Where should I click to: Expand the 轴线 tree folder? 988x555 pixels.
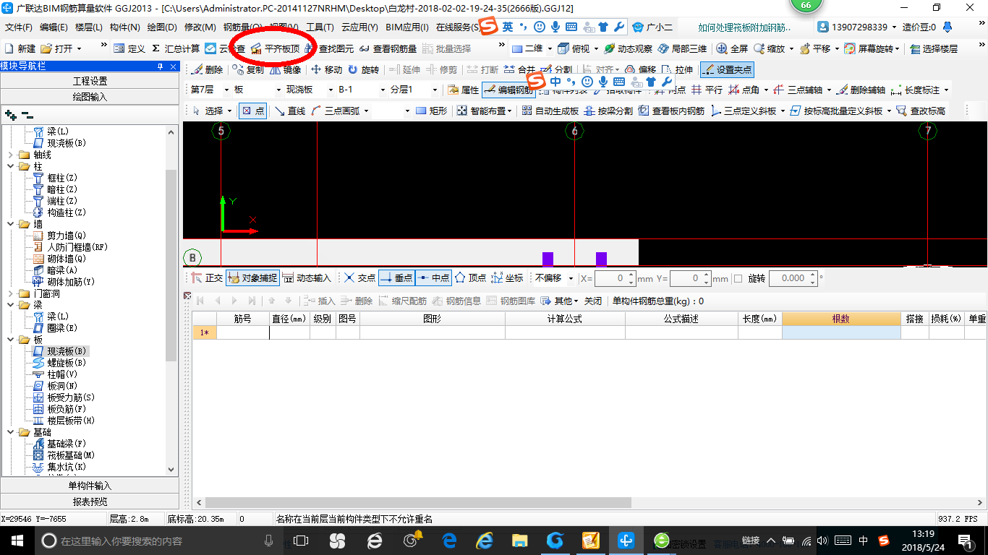(10, 155)
